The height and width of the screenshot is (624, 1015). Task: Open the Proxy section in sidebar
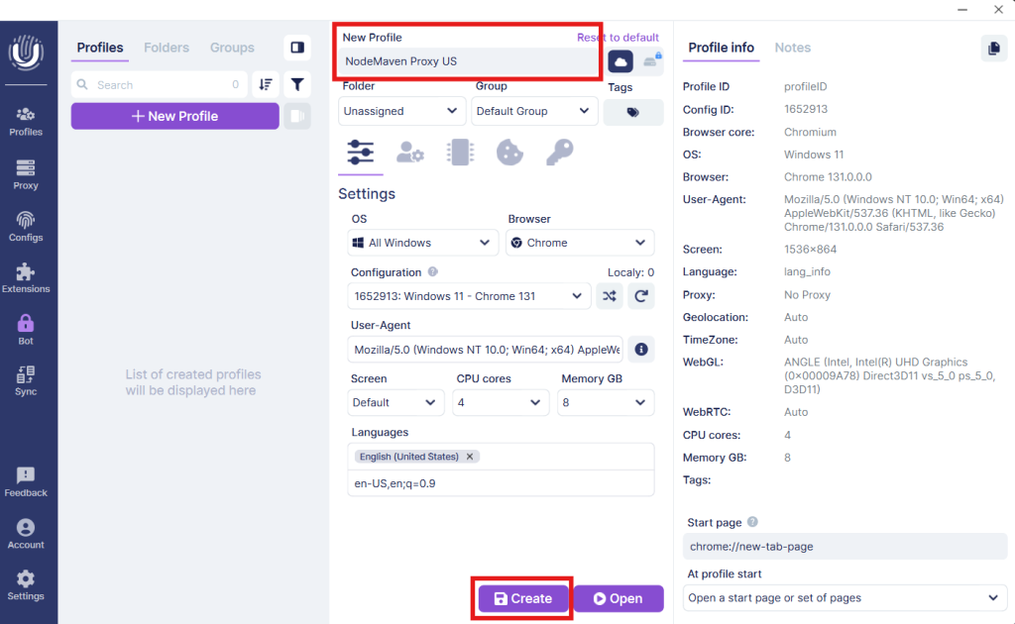[26, 174]
